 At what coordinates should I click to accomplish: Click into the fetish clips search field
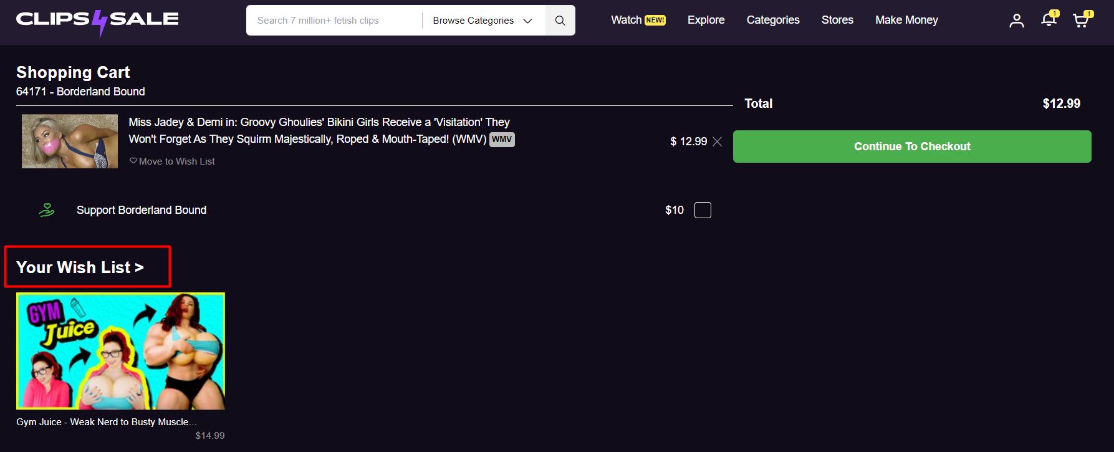[x=334, y=21]
